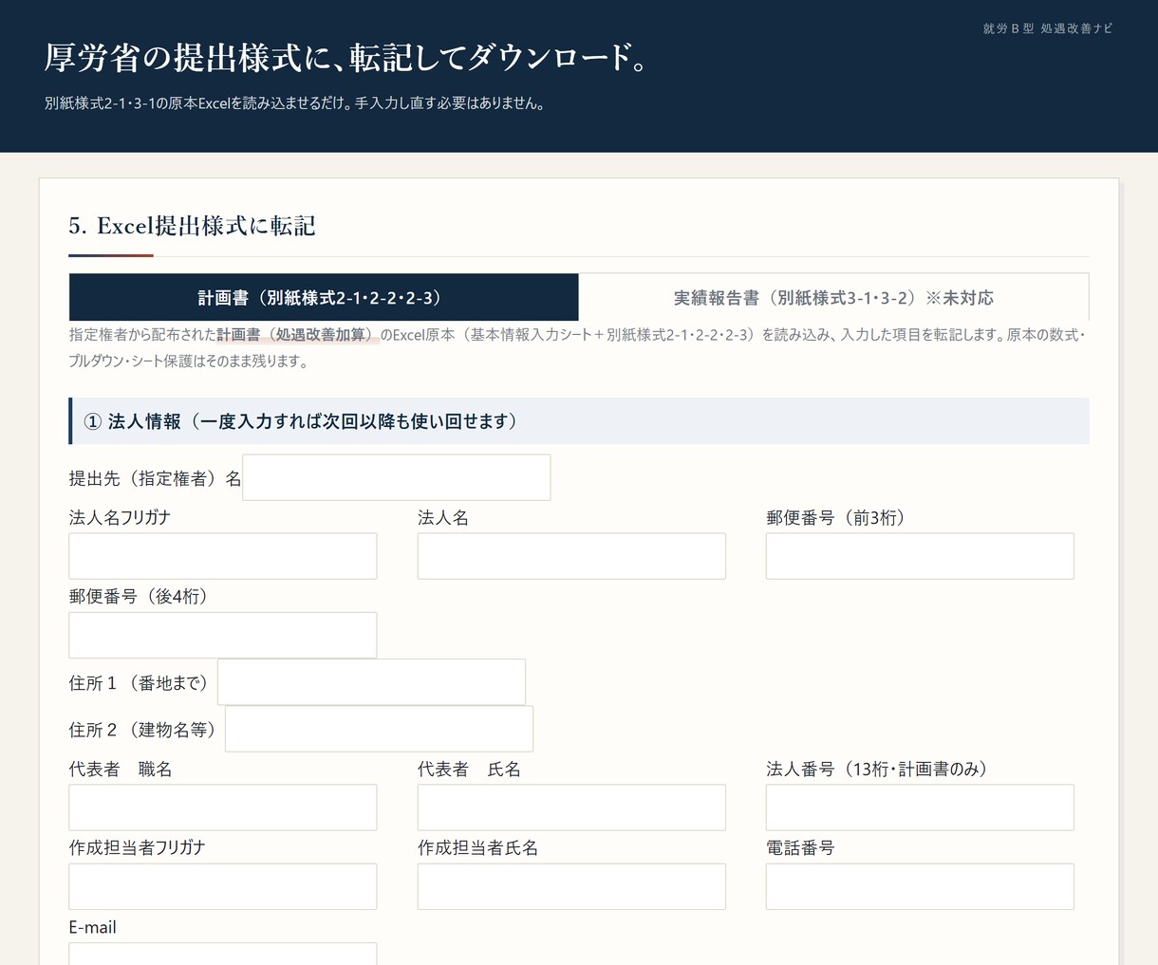Focus the 法人名フリガナ text box
This screenshot has width=1158, height=965.
[223, 556]
